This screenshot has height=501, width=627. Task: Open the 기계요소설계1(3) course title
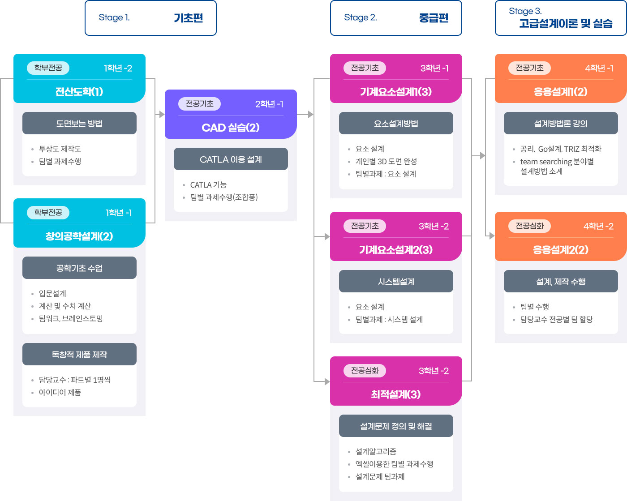pyautogui.click(x=396, y=92)
